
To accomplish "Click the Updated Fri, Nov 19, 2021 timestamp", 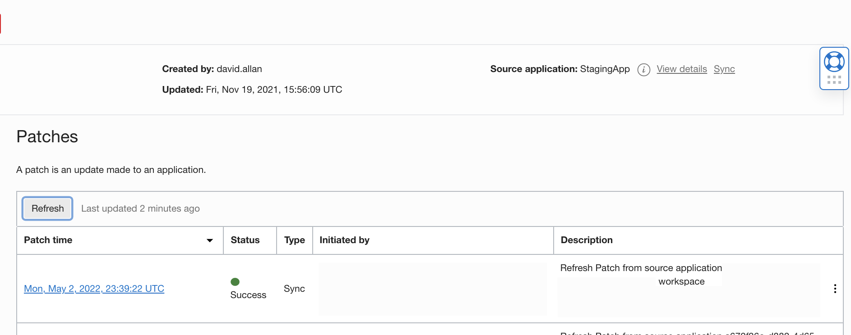I will (252, 90).
